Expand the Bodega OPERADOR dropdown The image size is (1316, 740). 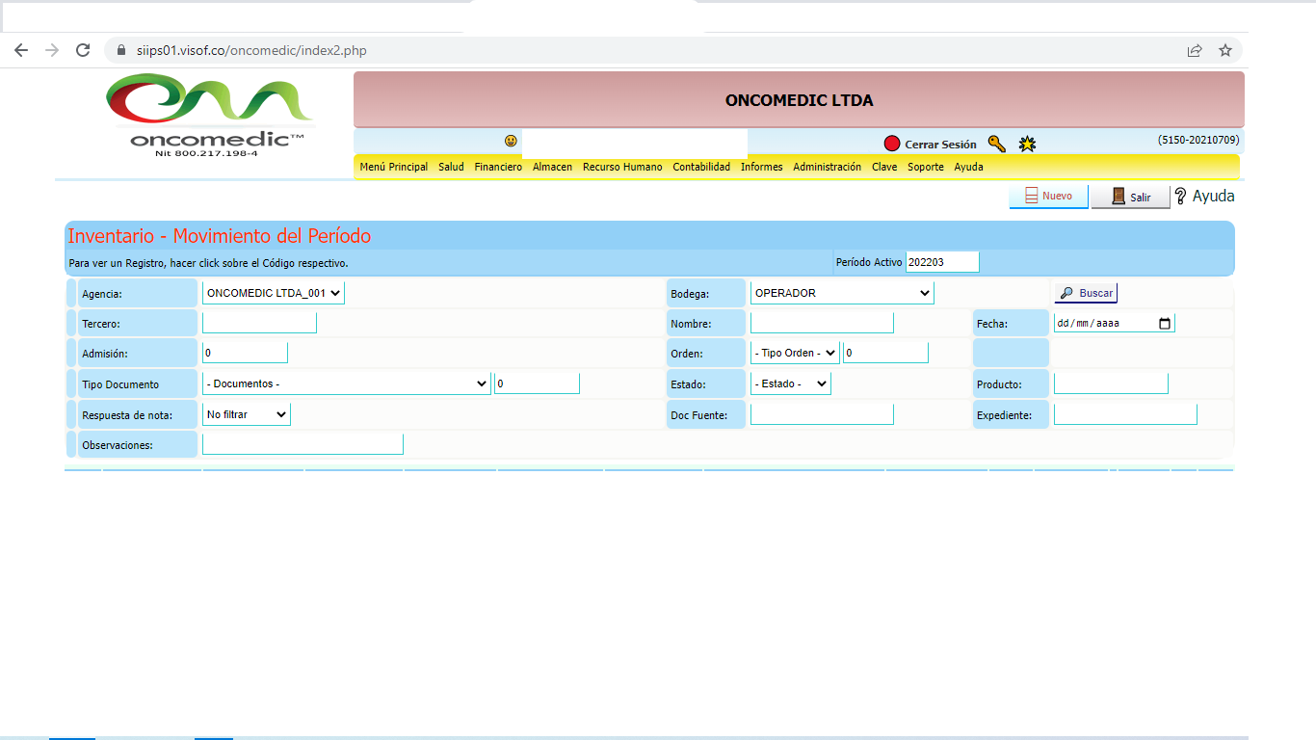tap(842, 293)
